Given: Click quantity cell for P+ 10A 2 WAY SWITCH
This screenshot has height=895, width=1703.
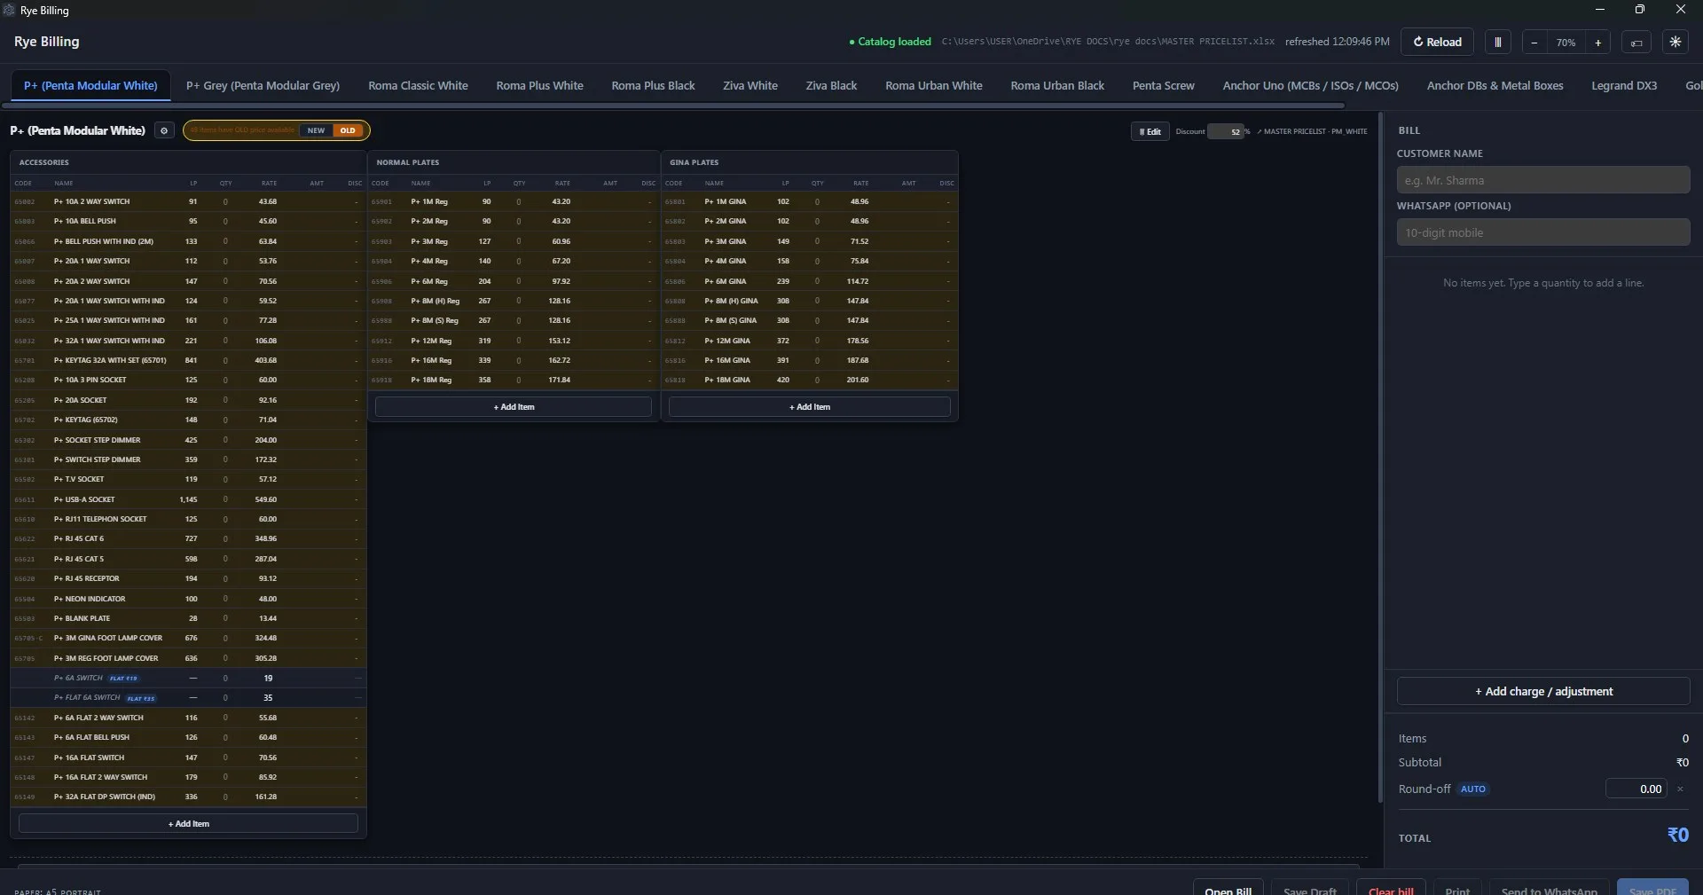Looking at the screenshot, I should [x=225, y=201].
